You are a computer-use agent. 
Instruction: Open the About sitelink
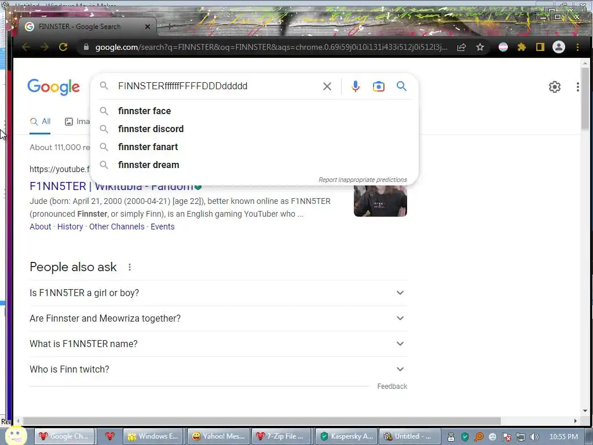click(40, 227)
